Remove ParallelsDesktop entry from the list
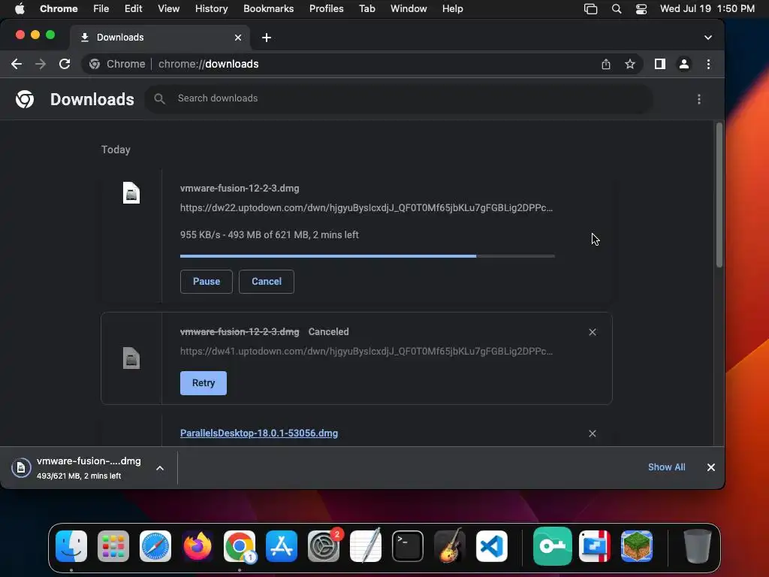 [x=593, y=434]
